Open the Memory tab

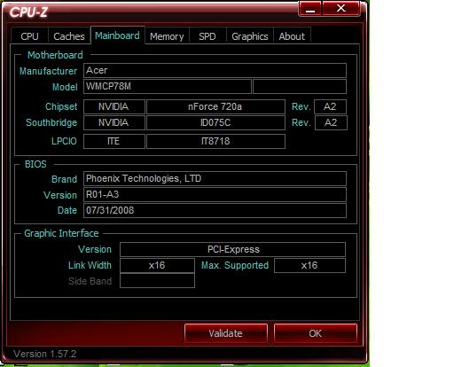pos(167,36)
